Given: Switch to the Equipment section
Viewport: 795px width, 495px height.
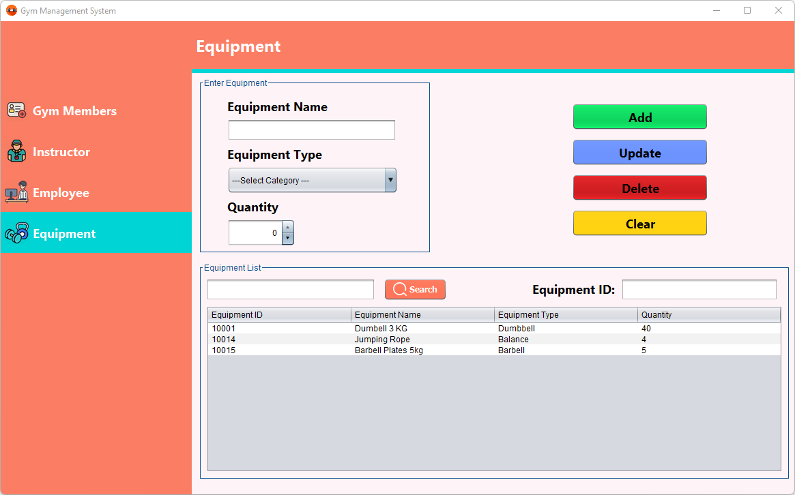Looking at the screenshot, I should (64, 233).
